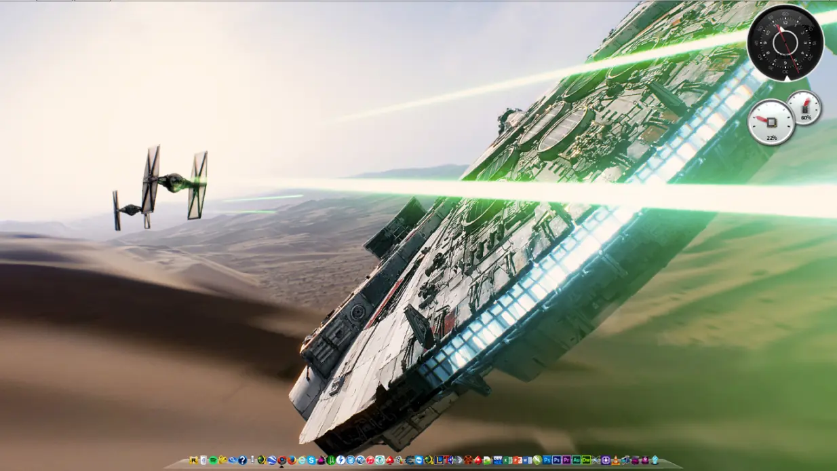Launch Internet Explorer from the dock
The height and width of the screenshot is (471, 837).
[302, 460]
